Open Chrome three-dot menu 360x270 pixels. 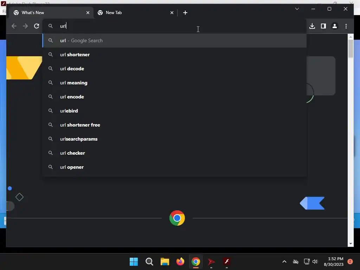pos(346,26)
